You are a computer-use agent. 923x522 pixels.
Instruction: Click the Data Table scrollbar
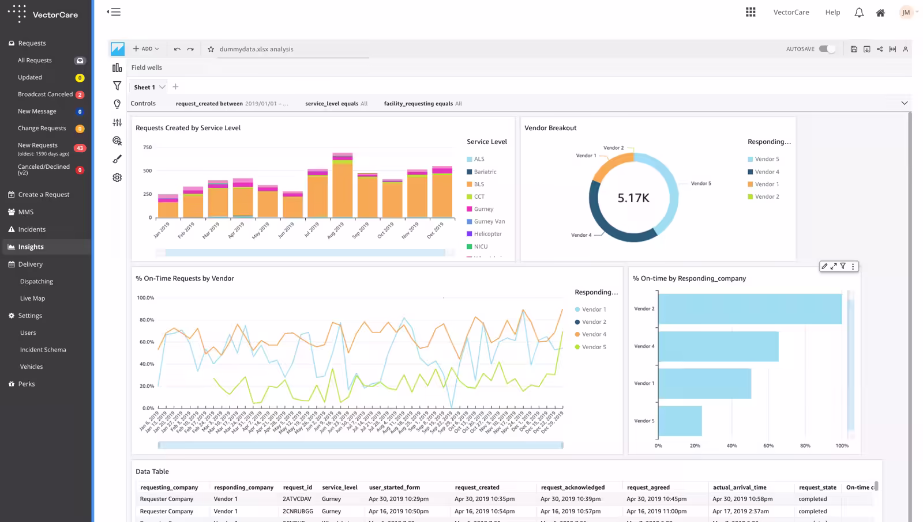(876, 486)
